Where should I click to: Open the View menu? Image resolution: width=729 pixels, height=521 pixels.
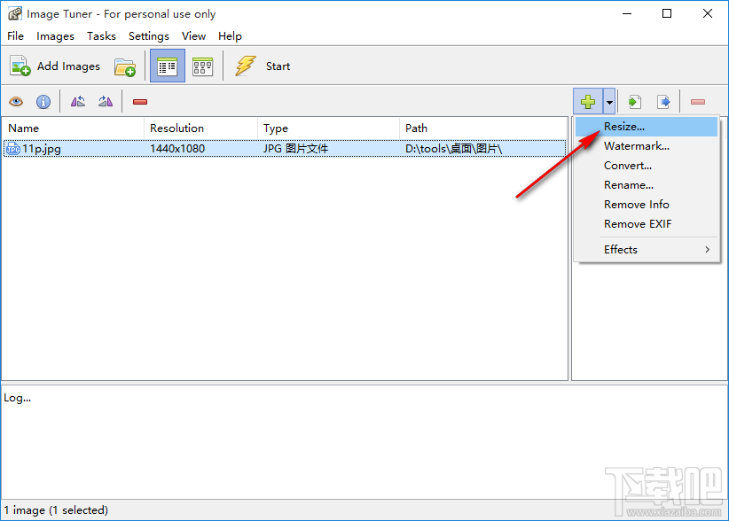[194, 36]
